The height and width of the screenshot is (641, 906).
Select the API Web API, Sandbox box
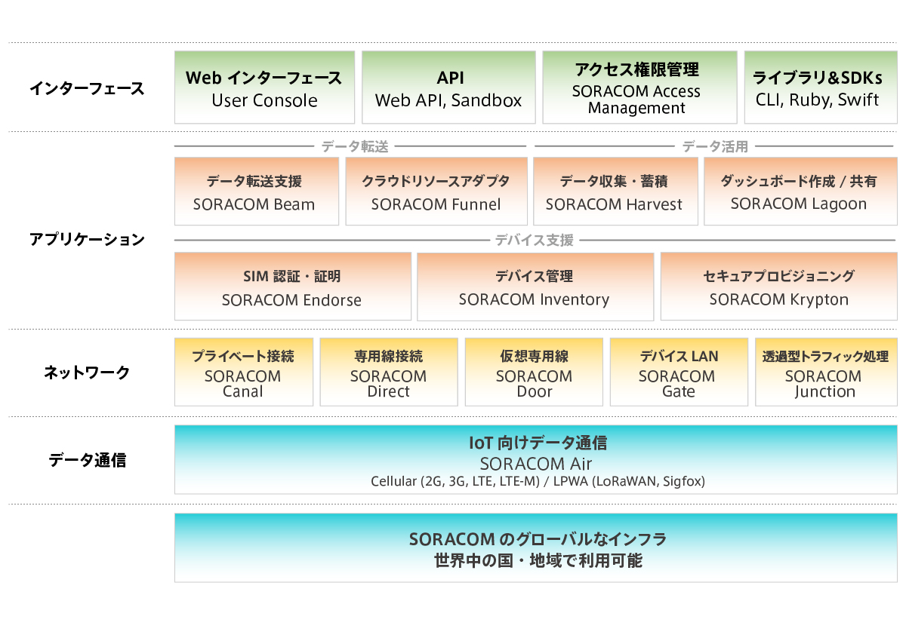coord(448,87)
